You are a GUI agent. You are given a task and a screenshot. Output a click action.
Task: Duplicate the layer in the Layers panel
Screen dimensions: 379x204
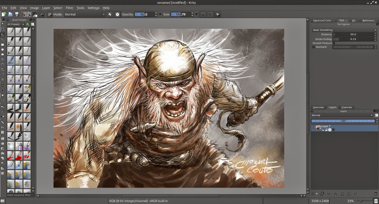click(322, 194)
